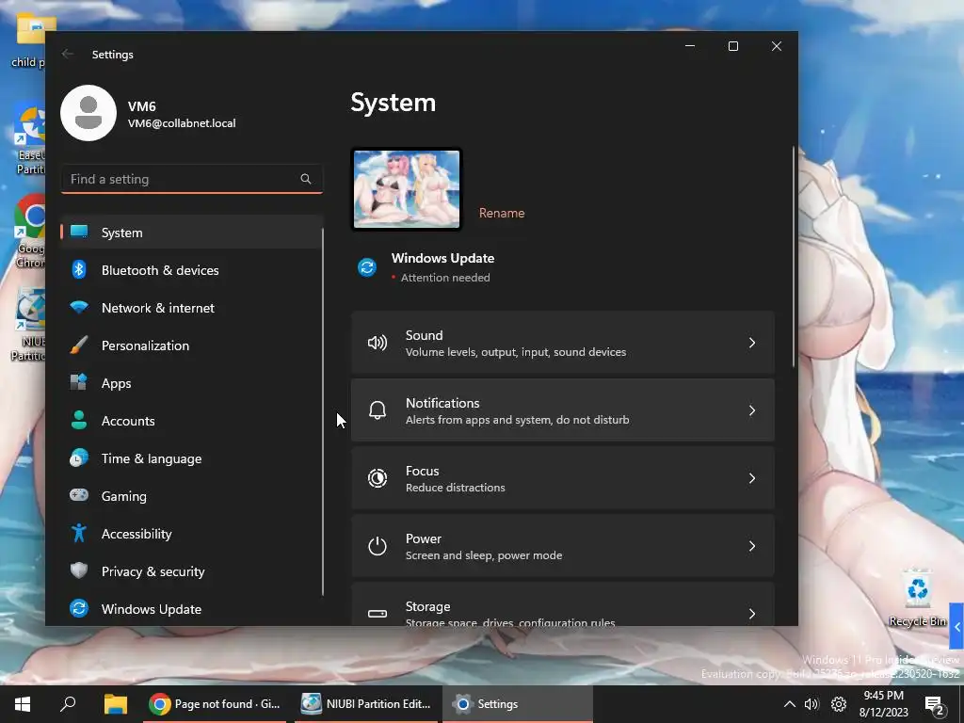The height and width of the screenshot is (723, 964).
Task: Open Gaming settings label
Action: tap(123, 496)
